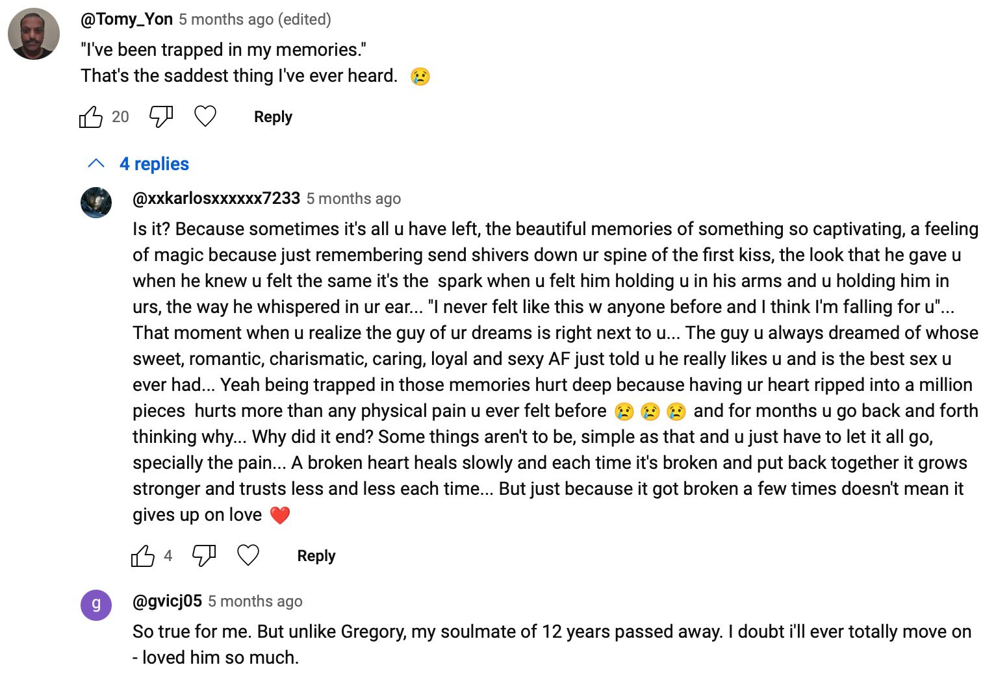Image resolution: width=996 pixels, height=678 pixels.
Task: Click the 4 replies link text
Action: pos(154,164)
